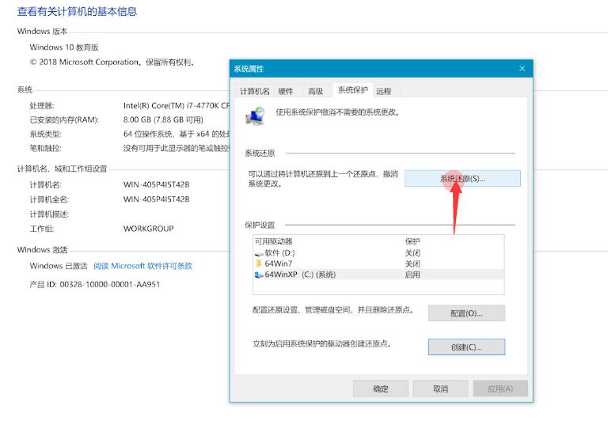Click the system protection computer icon

pos(255,116)
